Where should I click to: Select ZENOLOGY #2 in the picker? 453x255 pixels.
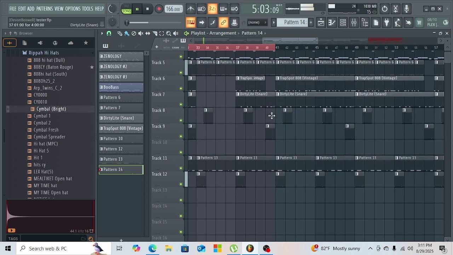click(x=121, y=67)
